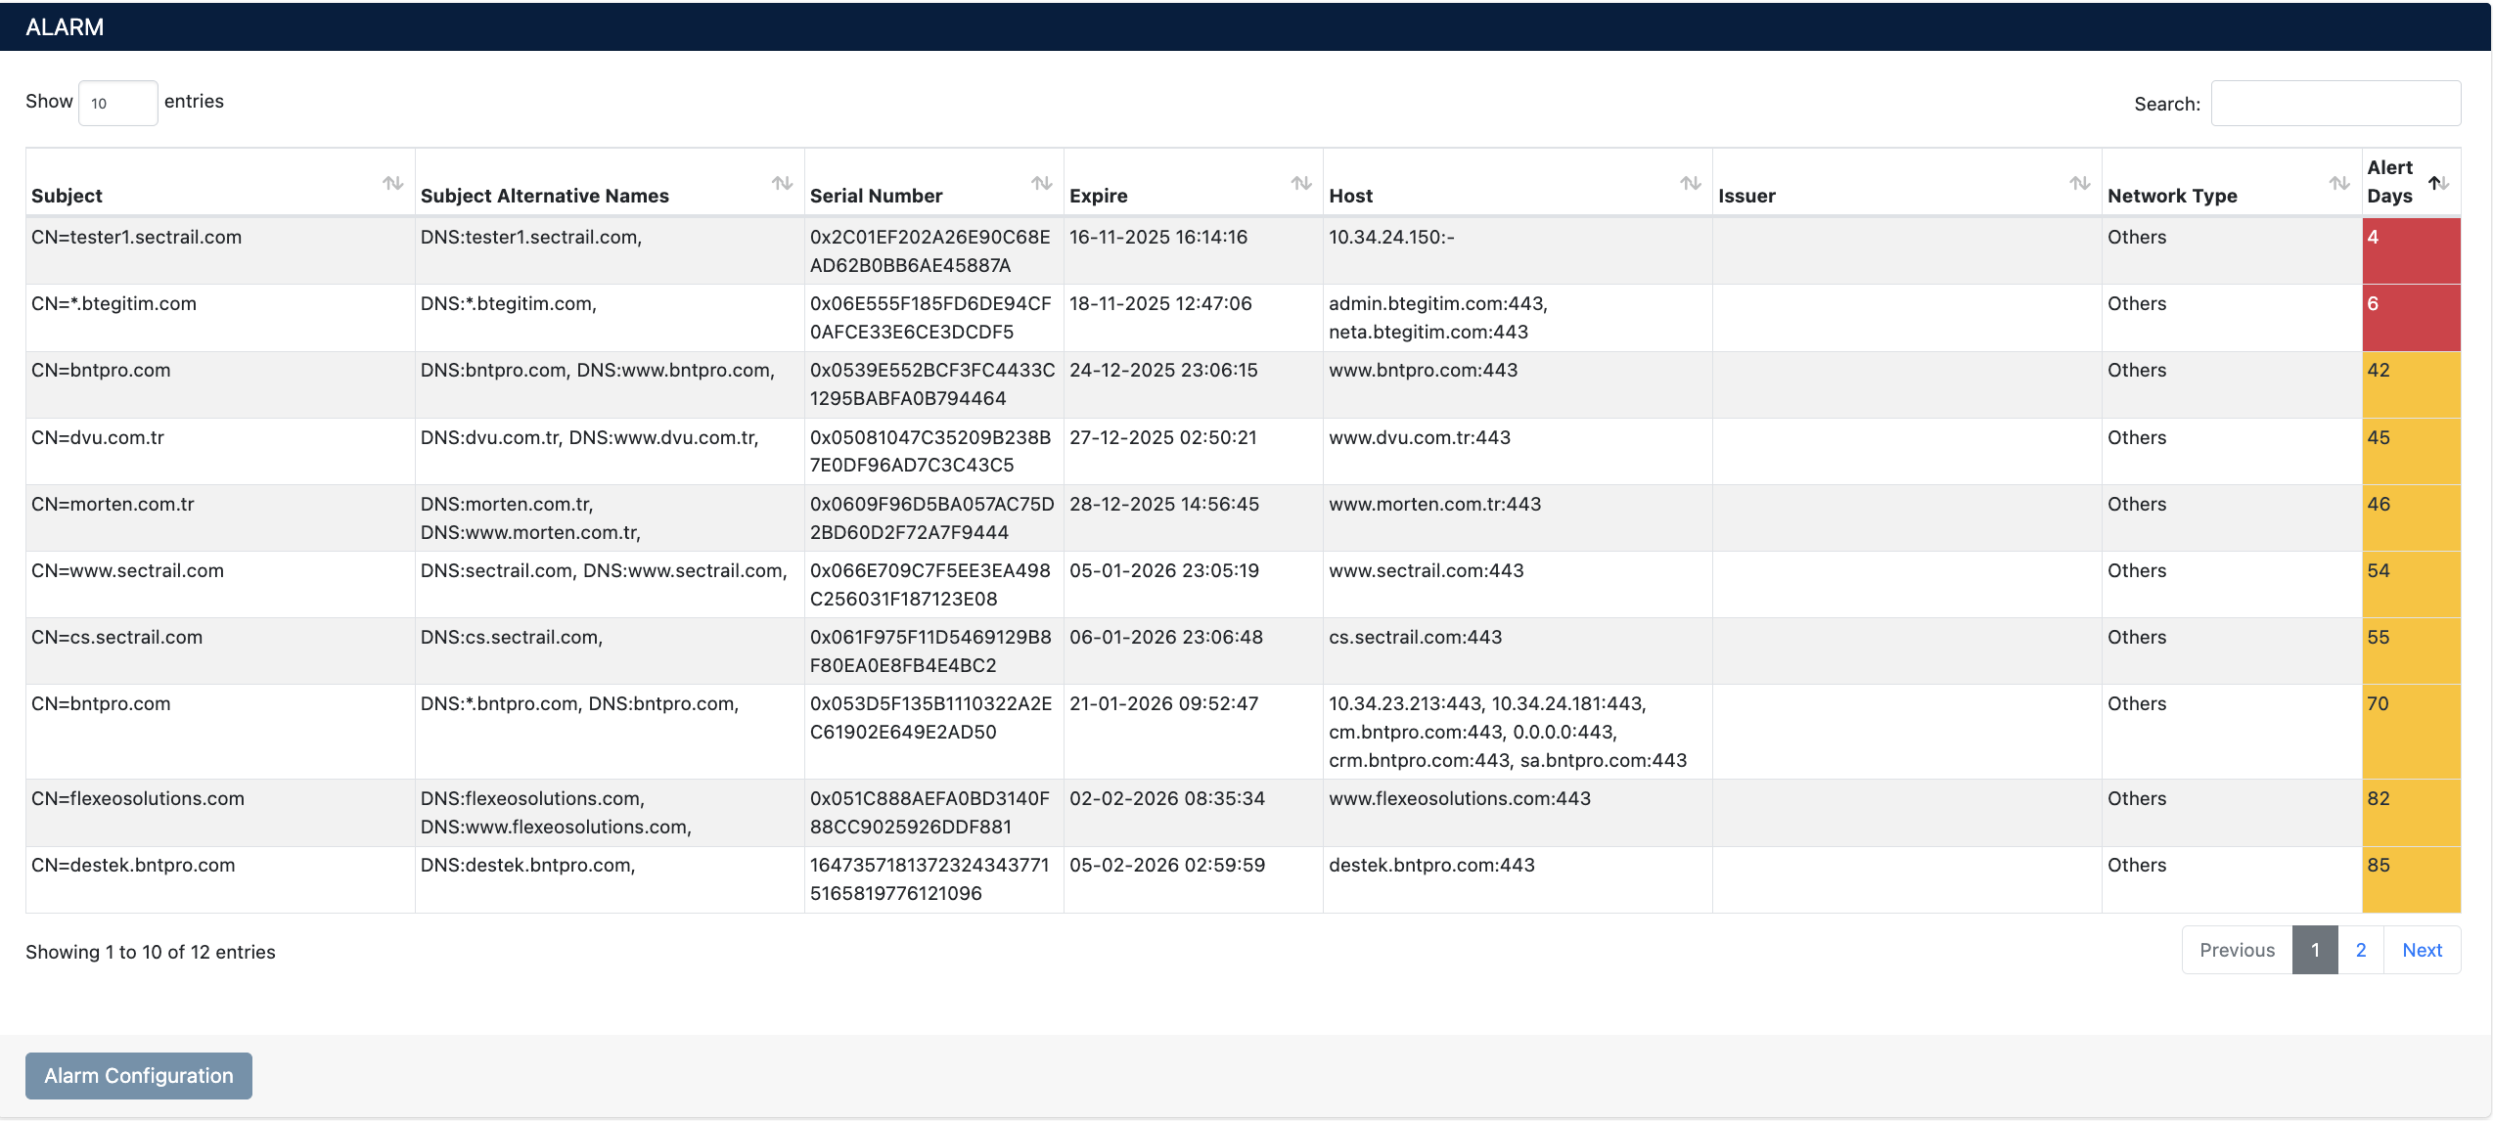Click into the Search input field
Image resolution: width=2493 pixels, height=1121 pixels.
(2334, 103)
